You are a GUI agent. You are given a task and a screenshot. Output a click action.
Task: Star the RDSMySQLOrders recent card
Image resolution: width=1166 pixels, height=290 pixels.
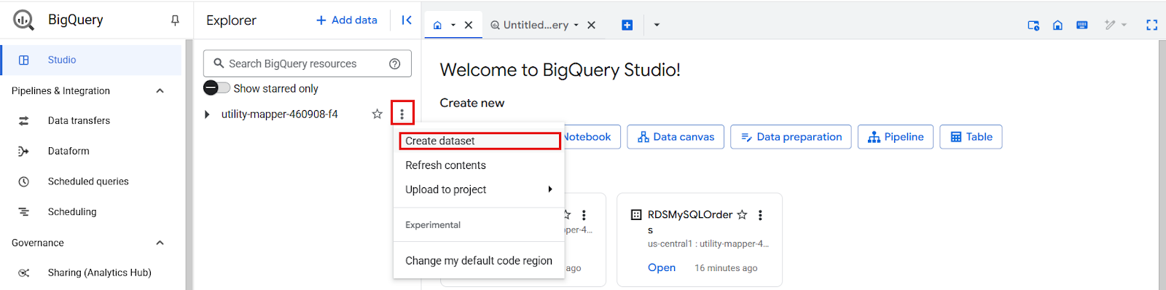[x=742, y=214]
